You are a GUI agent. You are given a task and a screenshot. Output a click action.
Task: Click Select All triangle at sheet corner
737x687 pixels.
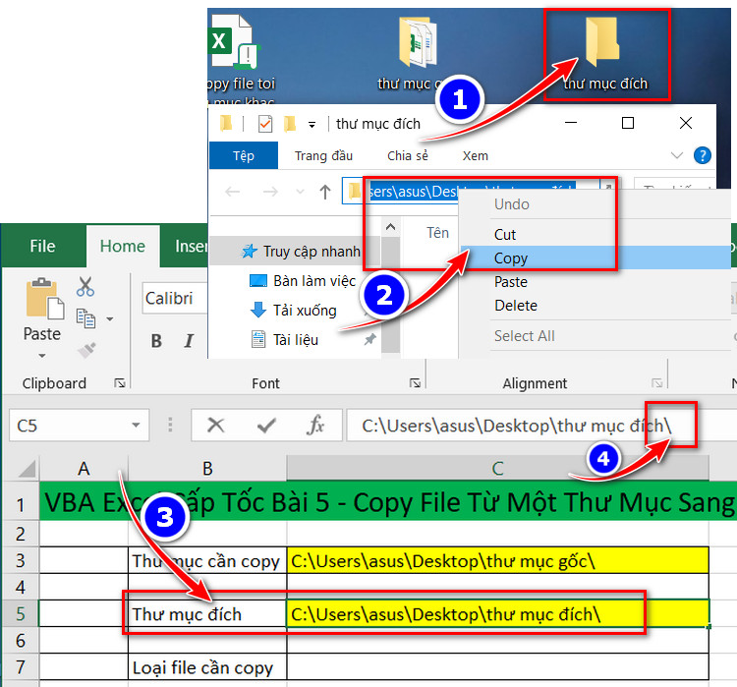click(27, 469)
